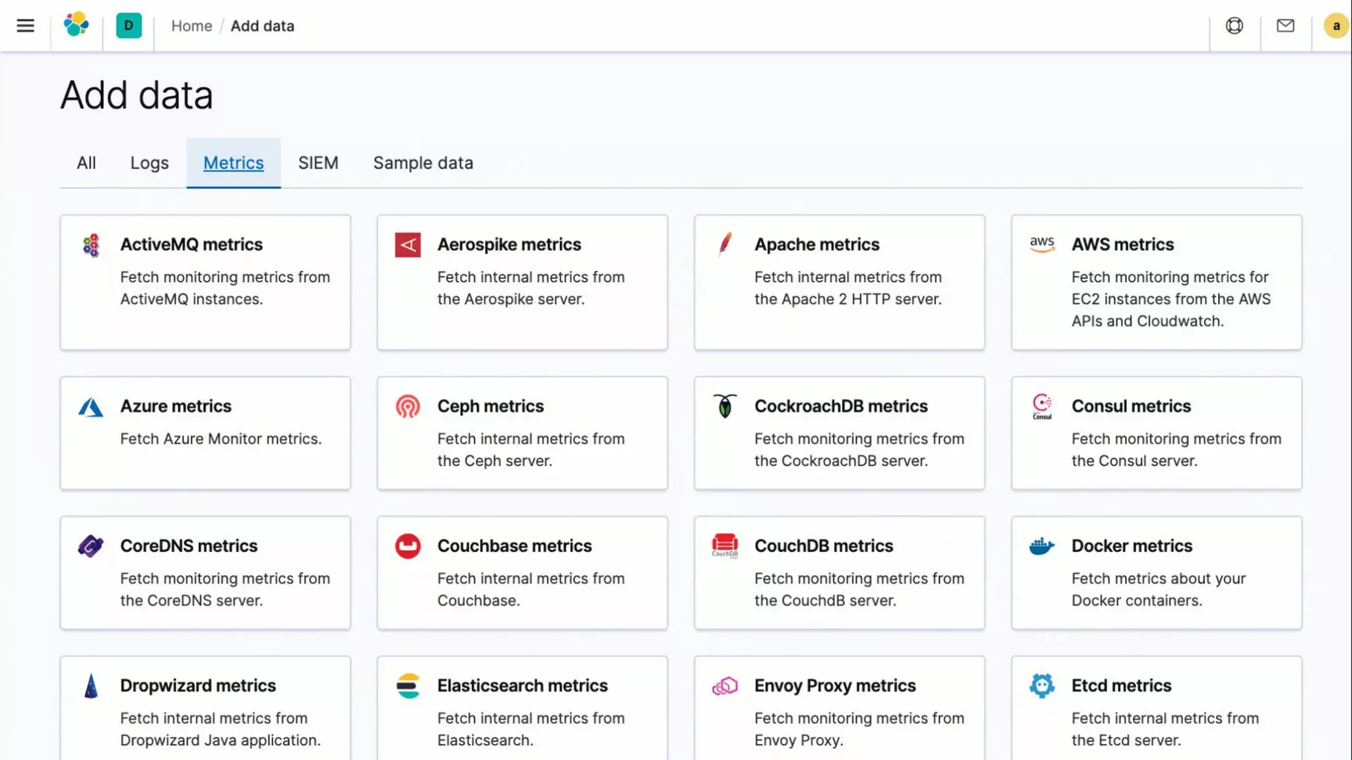
Task: Click the Aerospike red logo icon
Action: pos(407,245)
